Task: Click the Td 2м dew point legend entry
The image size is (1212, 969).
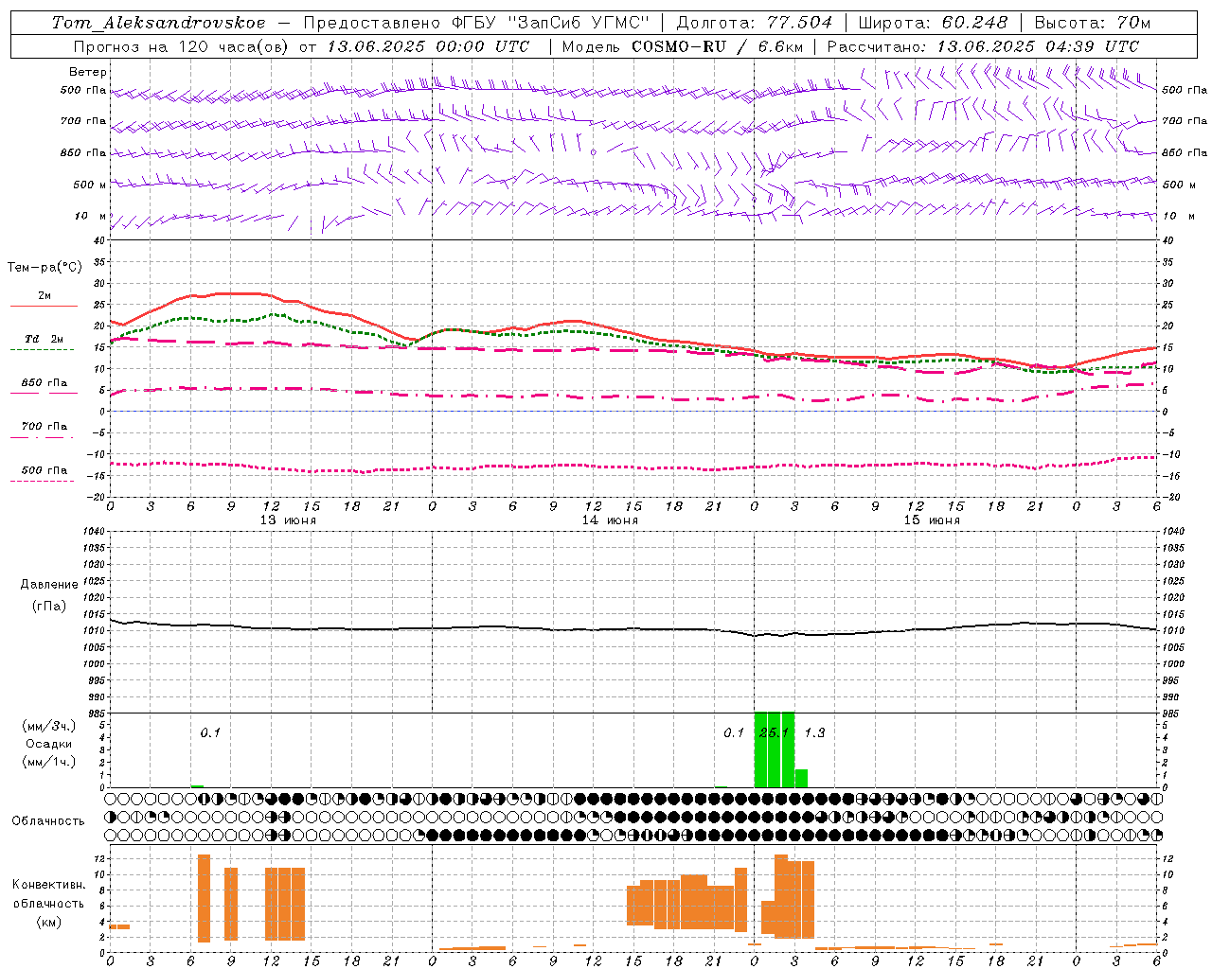Action: (x=45, y=339)
